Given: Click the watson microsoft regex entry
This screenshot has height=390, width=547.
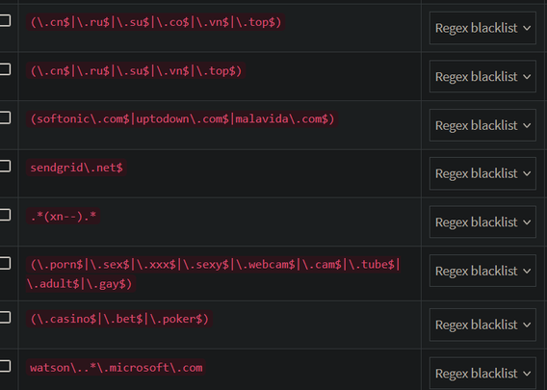Looking at the screenshot, I should [x=116, y=368].
